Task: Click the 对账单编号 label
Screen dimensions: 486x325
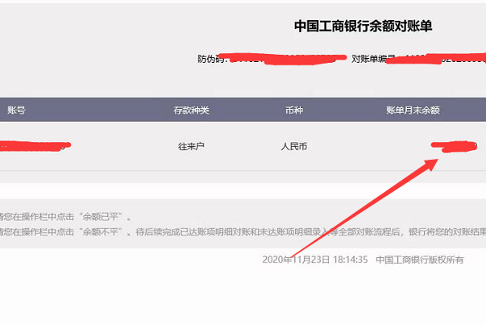Action: click(x=373, y=59)
